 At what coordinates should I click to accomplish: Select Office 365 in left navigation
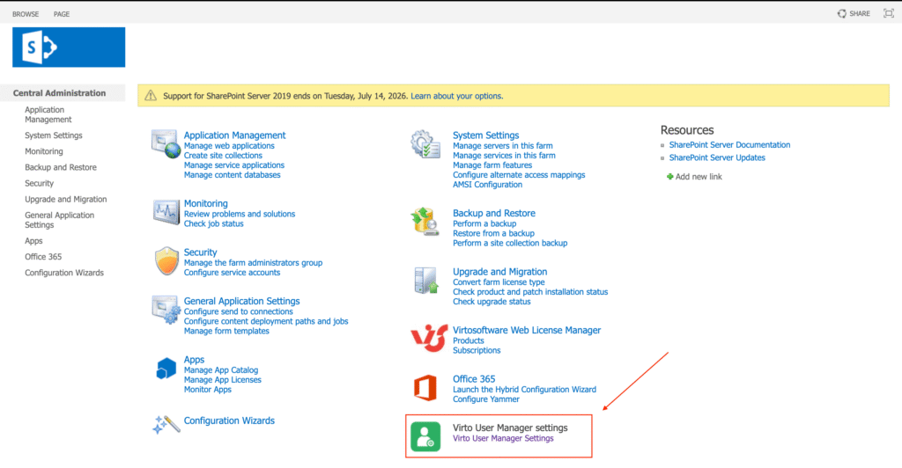point(43,257)
